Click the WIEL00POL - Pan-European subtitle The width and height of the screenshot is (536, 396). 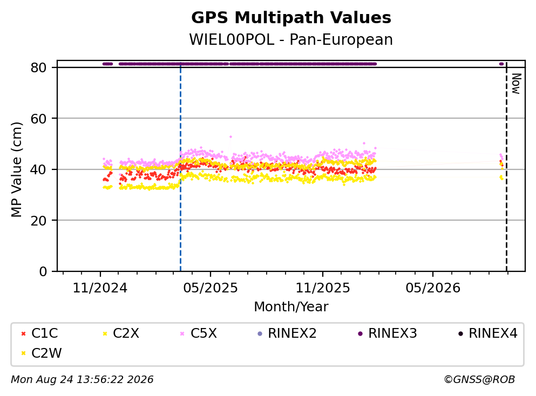click(x=291, y=40)
